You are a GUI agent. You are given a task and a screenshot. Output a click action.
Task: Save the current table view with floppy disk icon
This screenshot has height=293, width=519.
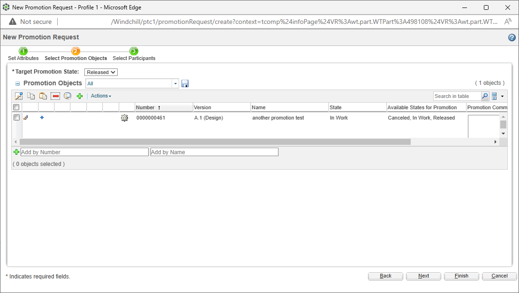pyautogui.click(x=185, y=83)
